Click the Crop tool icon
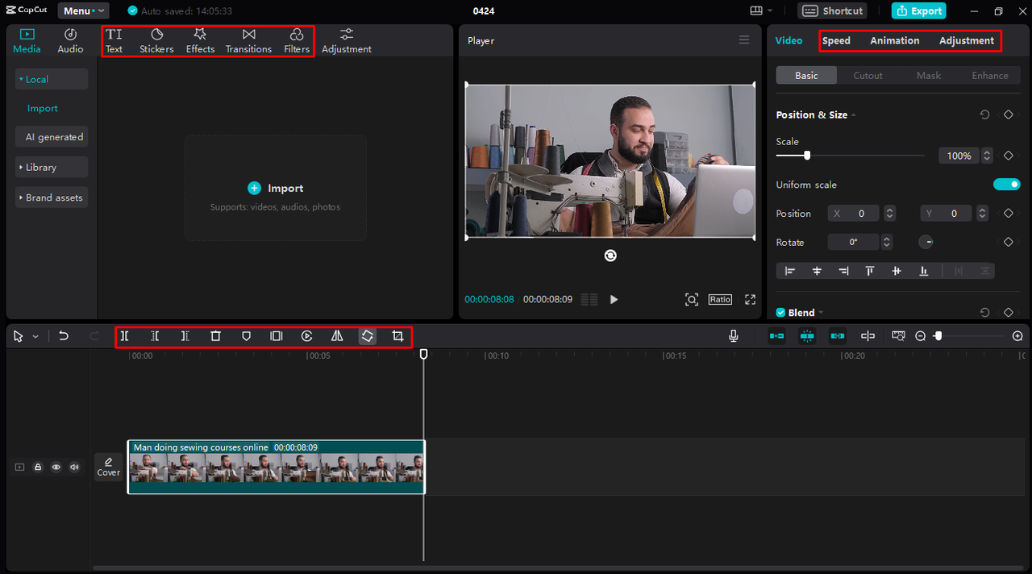 [397, 336]
